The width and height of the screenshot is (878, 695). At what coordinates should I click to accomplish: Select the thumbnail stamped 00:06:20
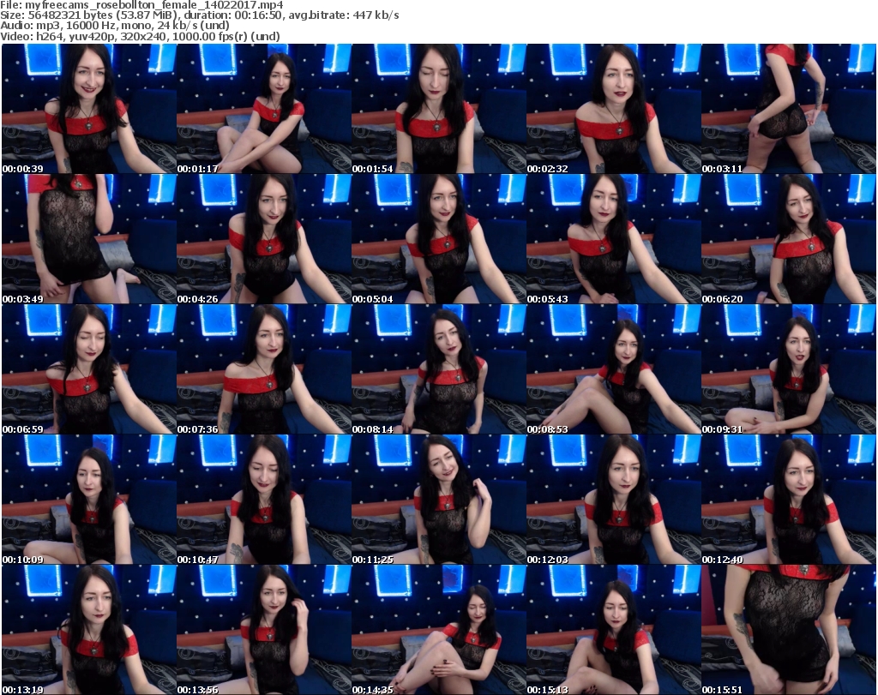click(x=789, y=239)
